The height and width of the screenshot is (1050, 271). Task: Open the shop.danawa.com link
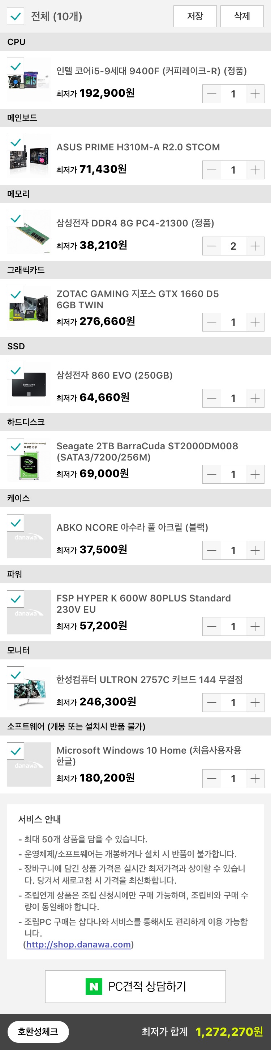[78, 945]
